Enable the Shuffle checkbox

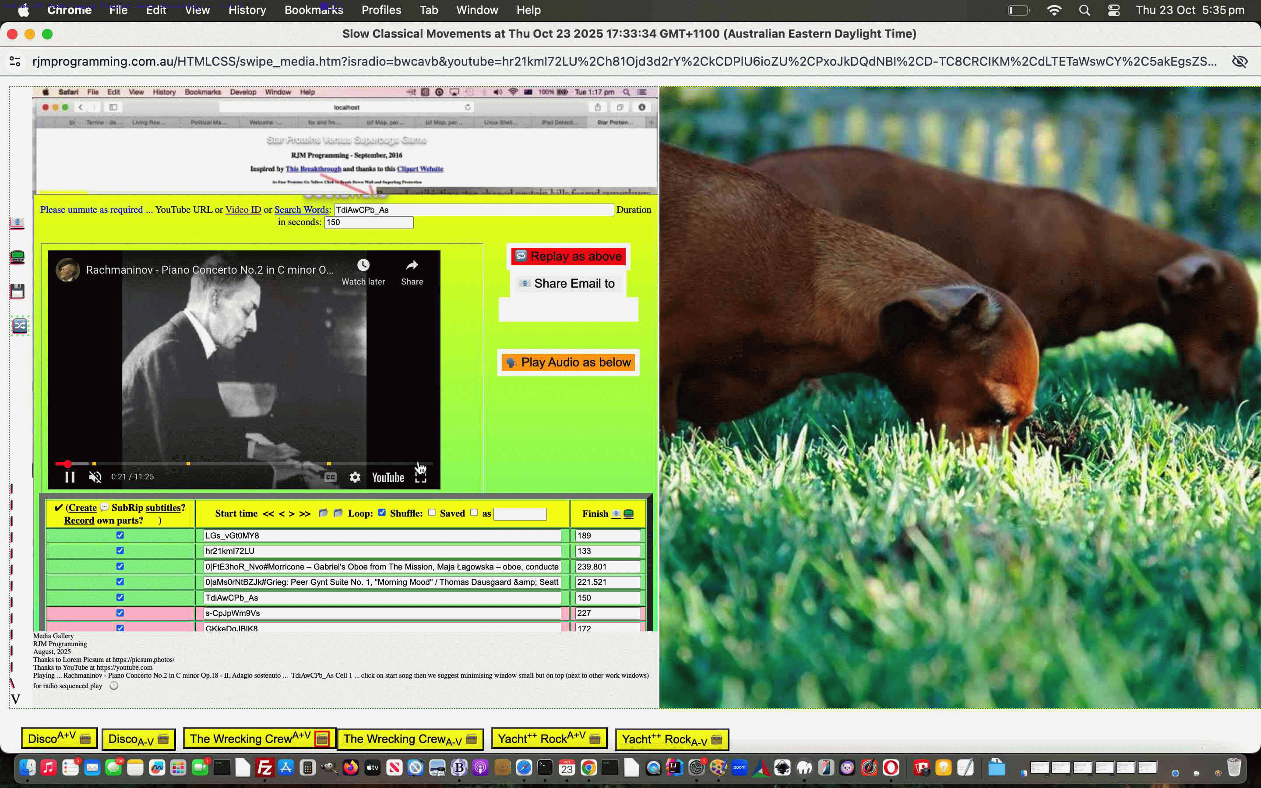(431, 512)
